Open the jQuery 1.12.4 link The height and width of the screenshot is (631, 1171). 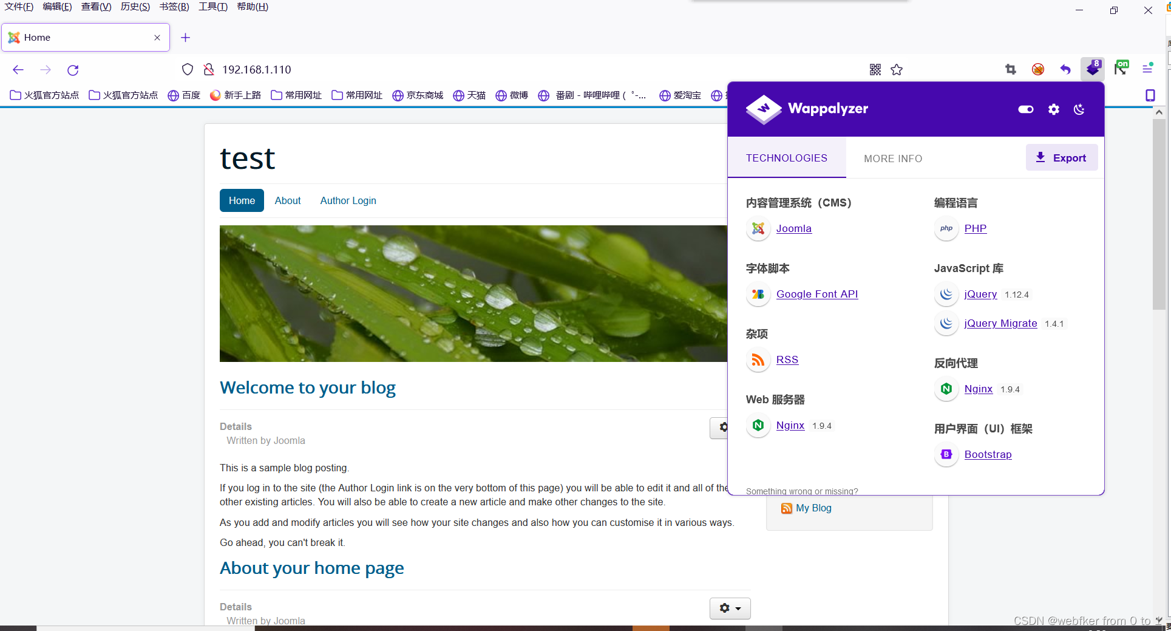coord(980,294)
